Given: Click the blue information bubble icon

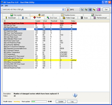Looking at the screenshot, I should click(x=75, y=95).
